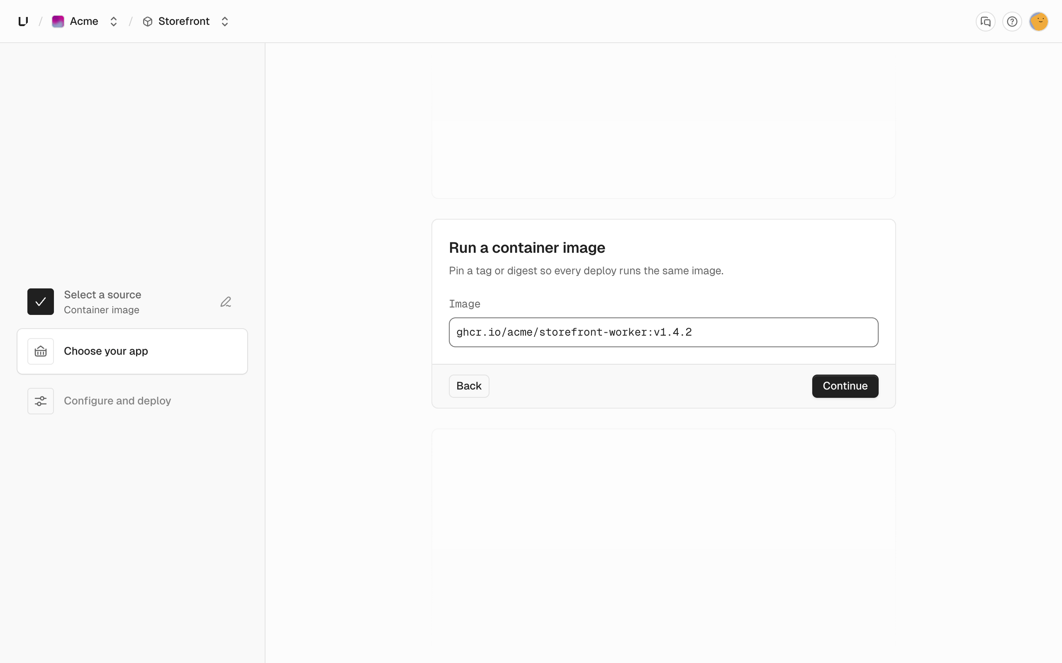Click the Continue button
This screenshot has height=663, width=1062.
pyautogui.click(x=845, y=386)
